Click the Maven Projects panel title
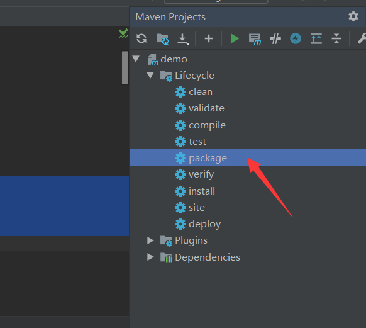This screenshot has width=366, height=328. (170, 17)
